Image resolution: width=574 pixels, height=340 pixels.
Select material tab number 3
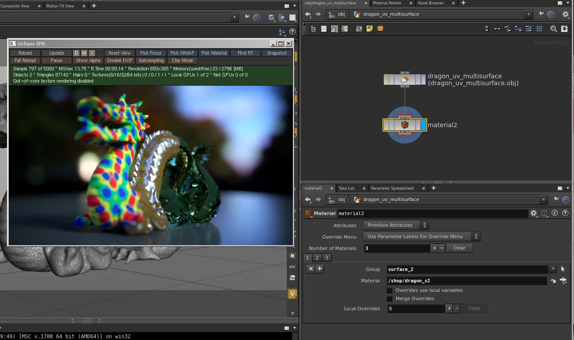pyautogui.click(x=326, y=258)
